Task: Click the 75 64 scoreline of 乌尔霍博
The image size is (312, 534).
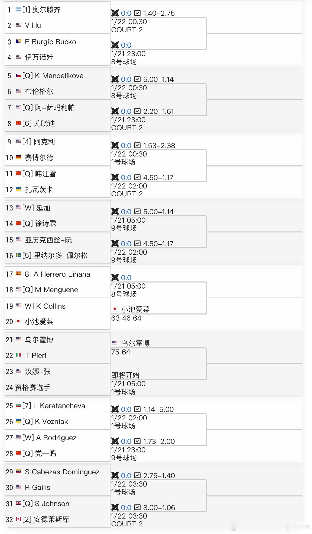Action: click(x=121, y=352)
